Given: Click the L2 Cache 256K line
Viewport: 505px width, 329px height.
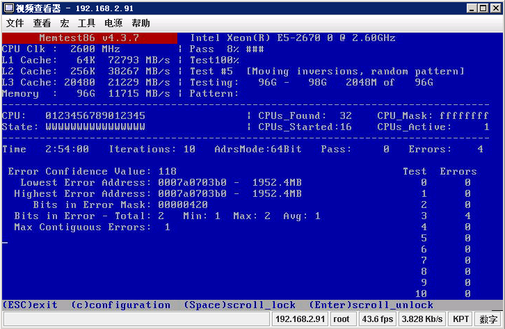Looking at the screenshot, I should tap(86, 71).
